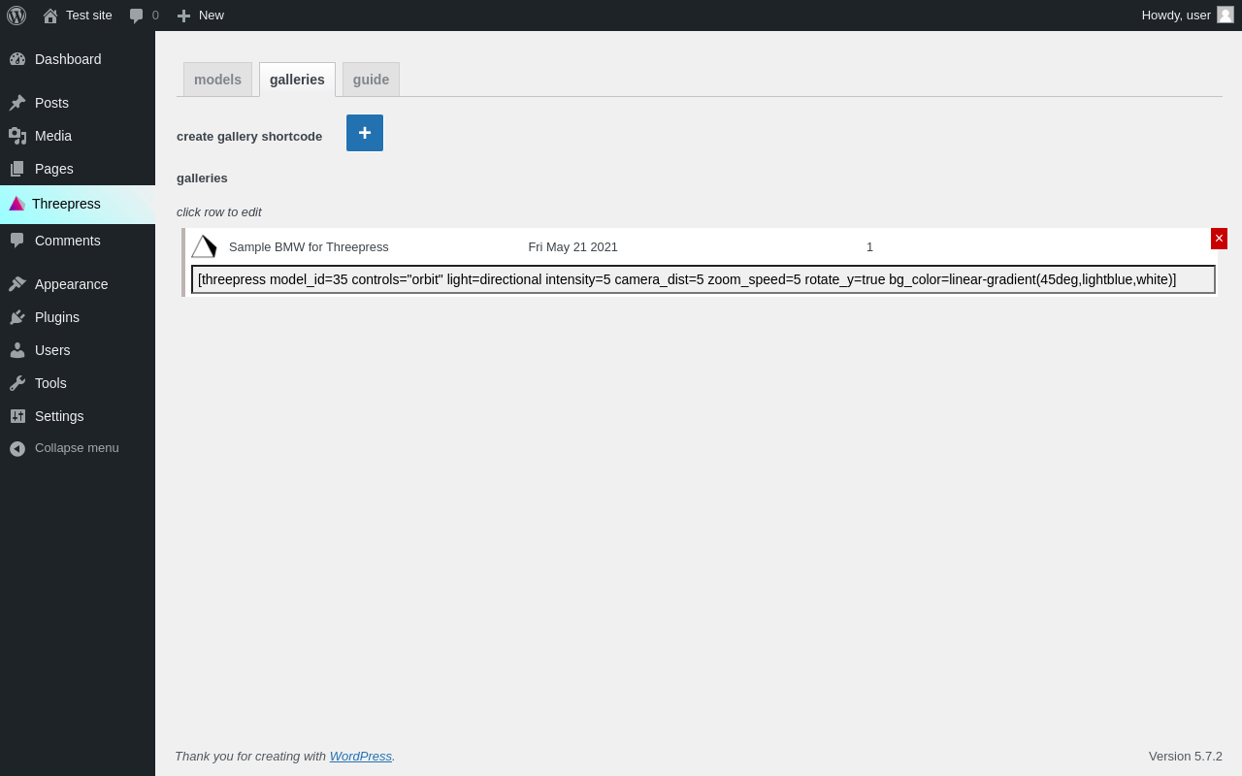
Task: Follow the WordPress footer link
Action: [361, 756]
